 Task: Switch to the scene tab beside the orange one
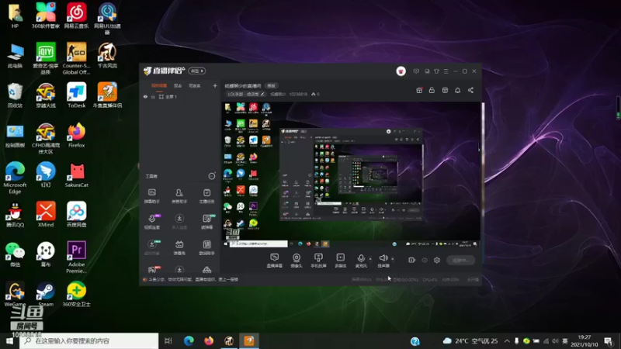coord(178,85)
